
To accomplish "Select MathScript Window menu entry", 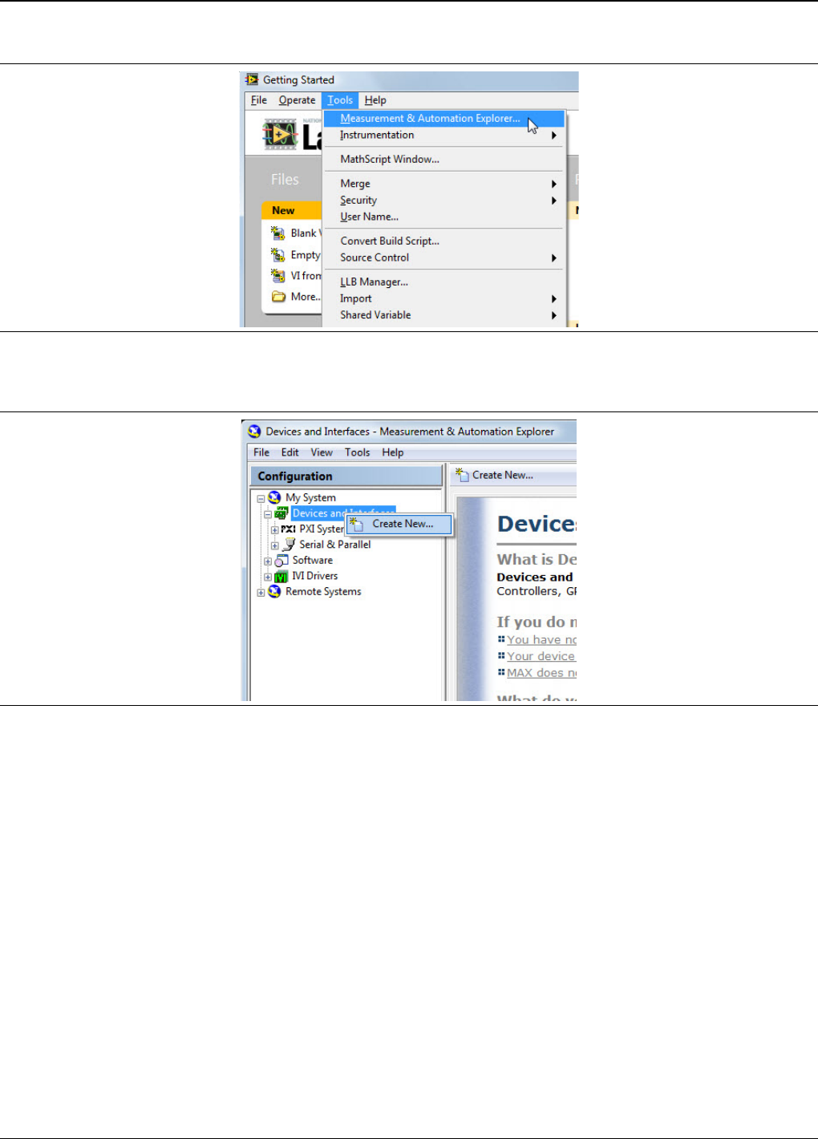I will (443, 160).
